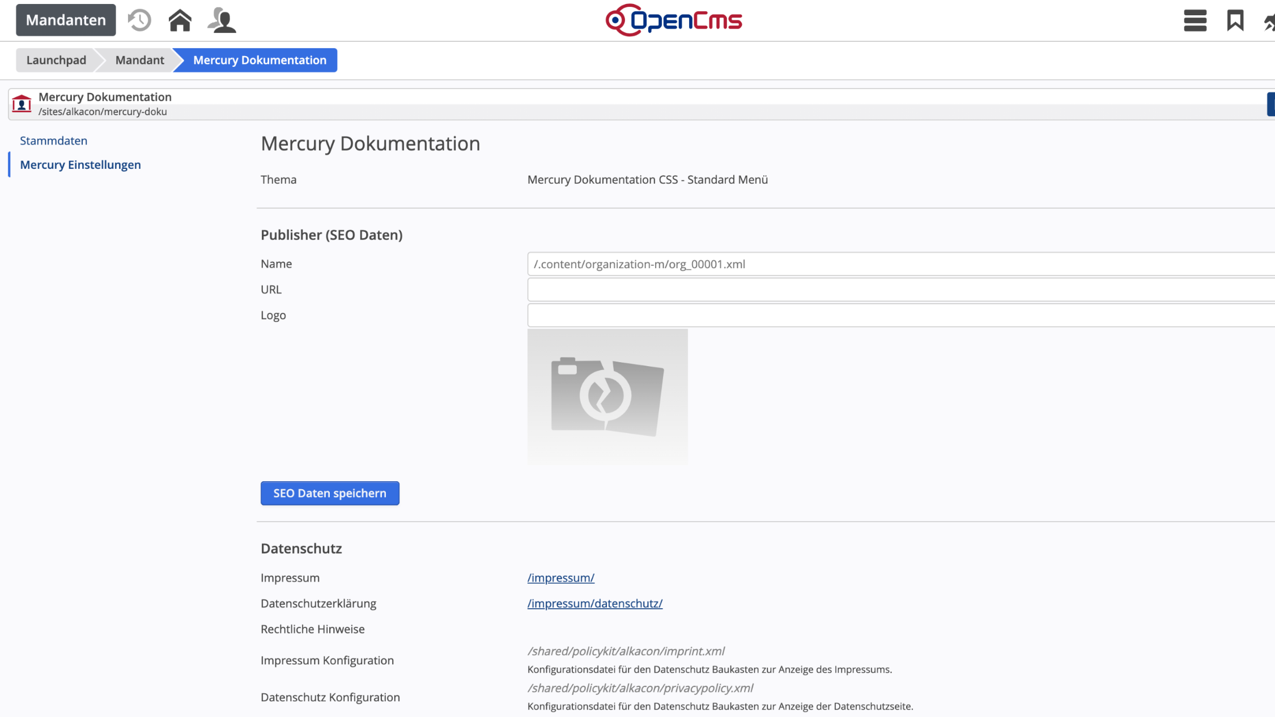Open the hamburger menu in the top right
This screenshot has height=717, width=1275.
(x=1195, y=19)
